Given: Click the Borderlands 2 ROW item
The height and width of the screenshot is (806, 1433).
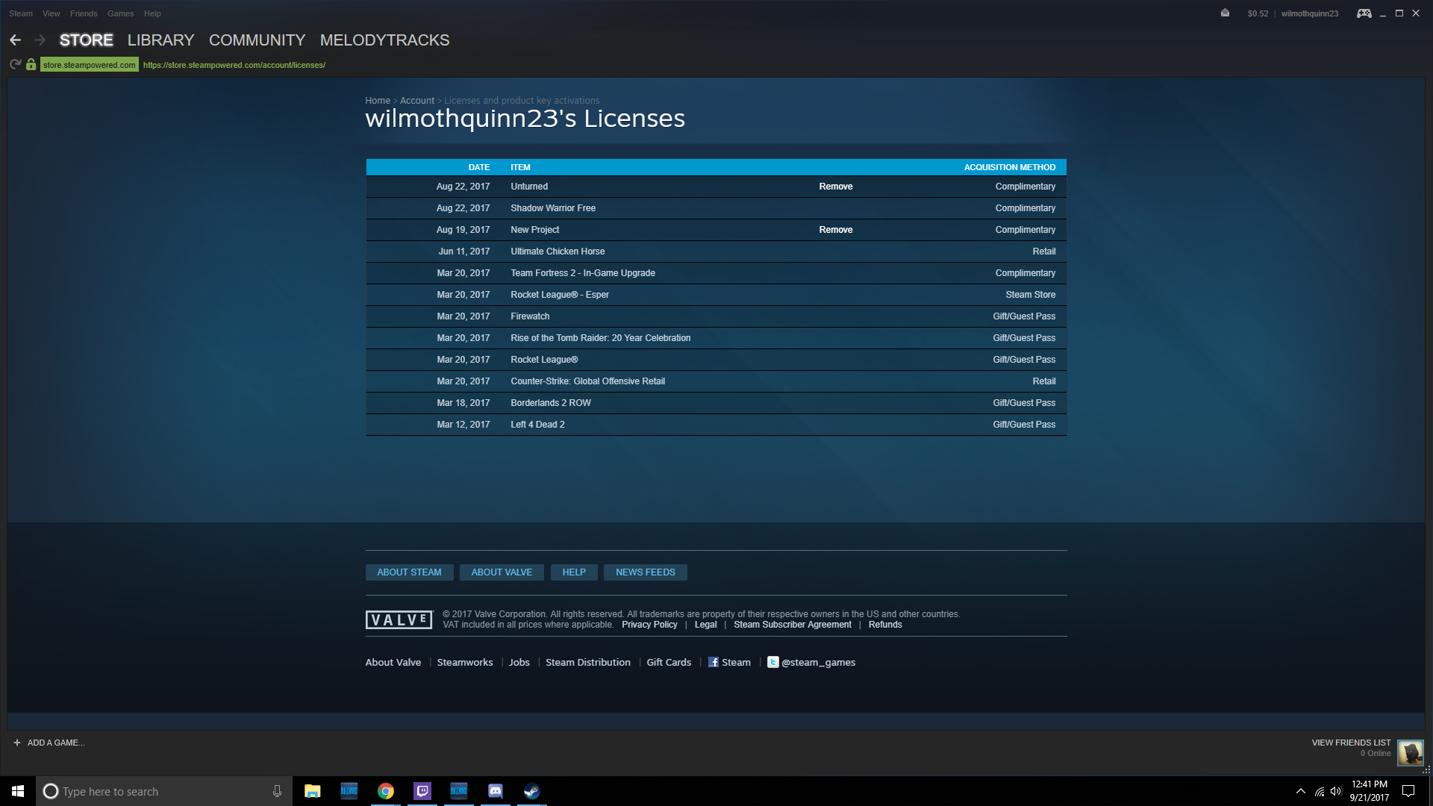Looking at the screenshot, I should point(551,403).
